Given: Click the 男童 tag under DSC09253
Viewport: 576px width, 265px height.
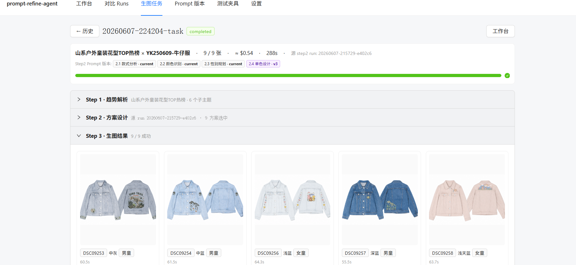Looking at the screenshot, I should 126,253.
